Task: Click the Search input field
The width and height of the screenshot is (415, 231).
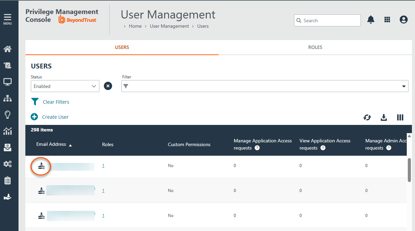Action: click(330, 21)
